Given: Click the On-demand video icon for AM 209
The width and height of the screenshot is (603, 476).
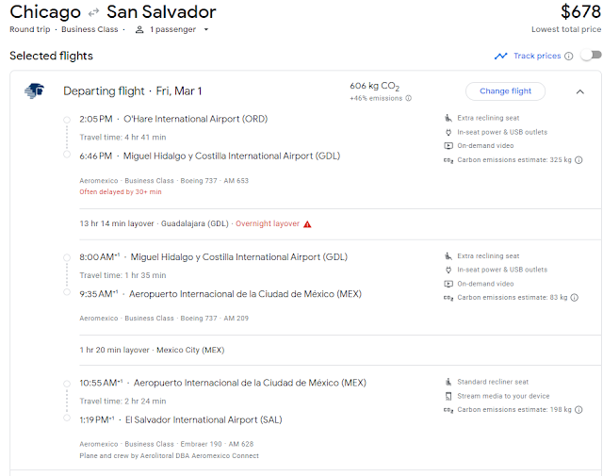Looking at the screenshot, I should point(448,284).
